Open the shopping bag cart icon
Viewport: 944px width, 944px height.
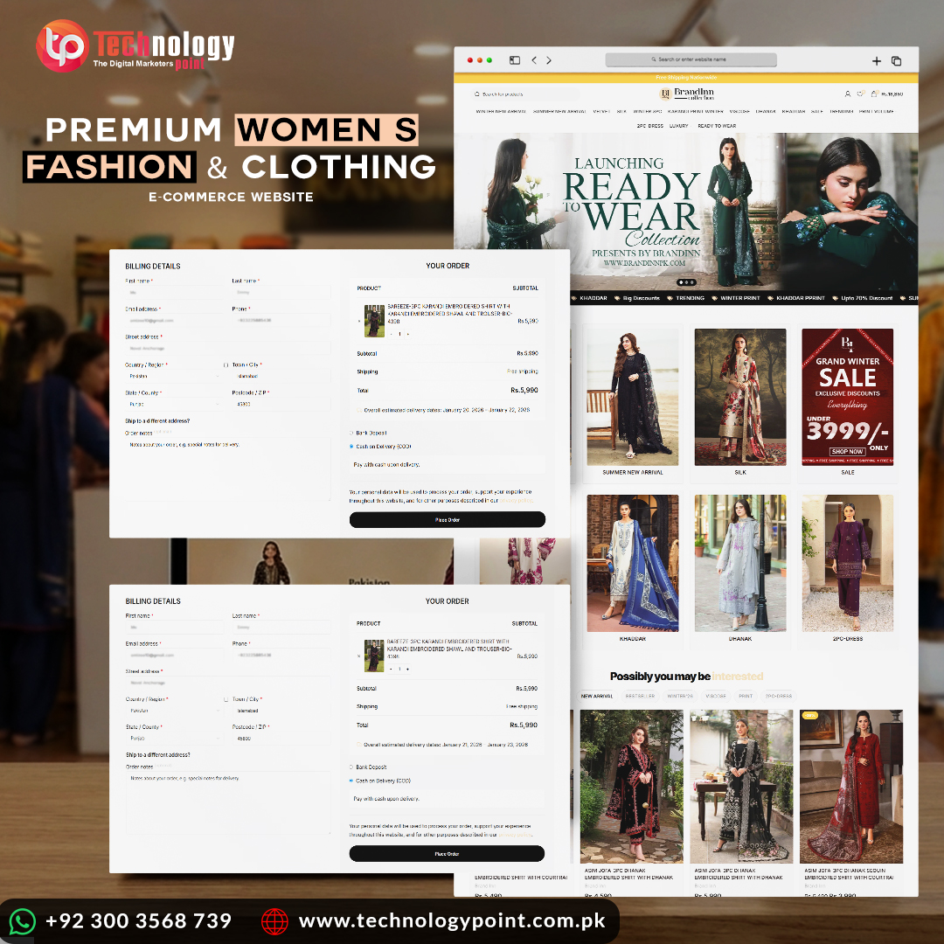point(873,94)
